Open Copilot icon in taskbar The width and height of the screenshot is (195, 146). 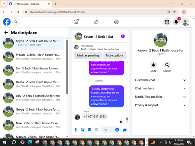(x=22, y=142)
